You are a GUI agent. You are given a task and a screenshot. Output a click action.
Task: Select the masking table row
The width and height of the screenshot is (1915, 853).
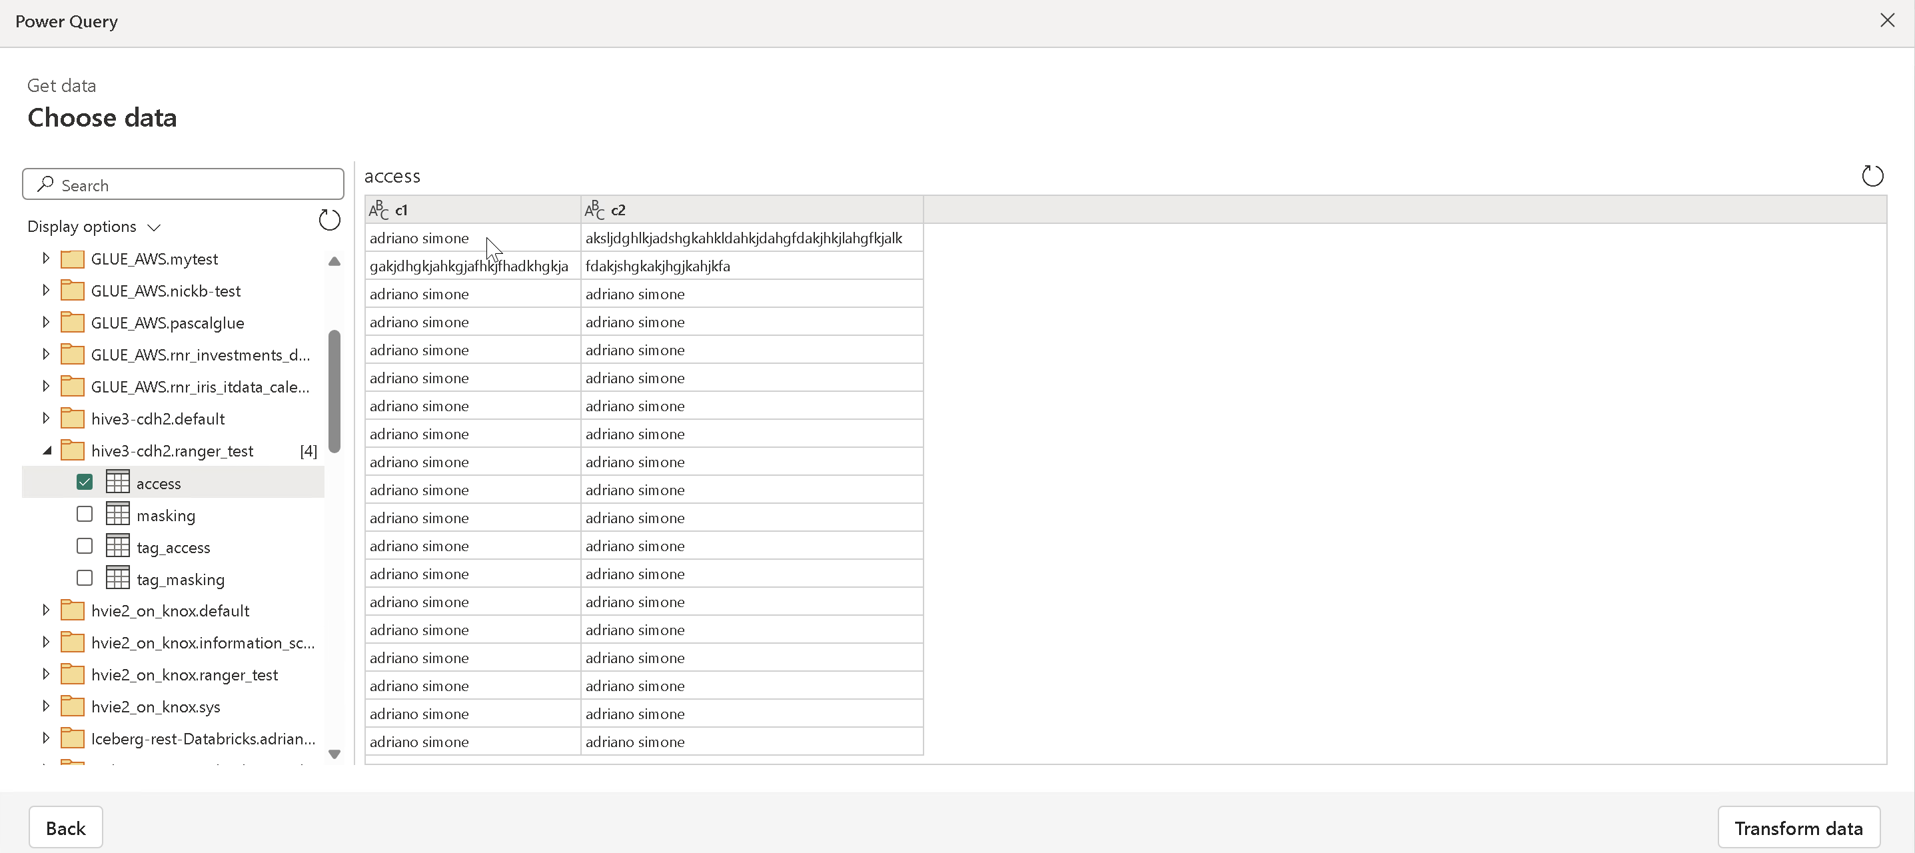click(173, 514)
